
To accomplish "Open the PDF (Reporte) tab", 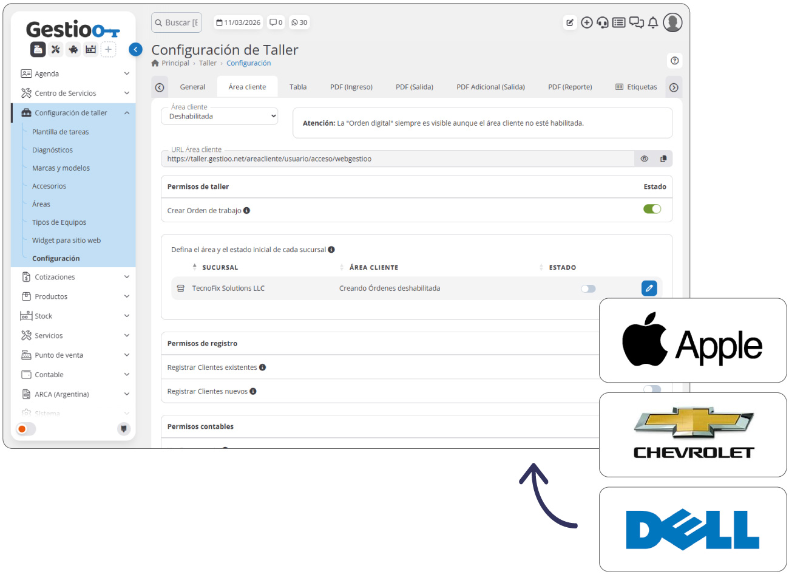I will coord(570,87).
